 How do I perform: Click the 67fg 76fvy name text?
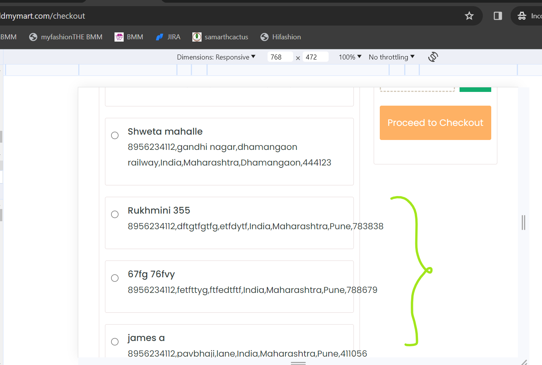pos(151,274)
